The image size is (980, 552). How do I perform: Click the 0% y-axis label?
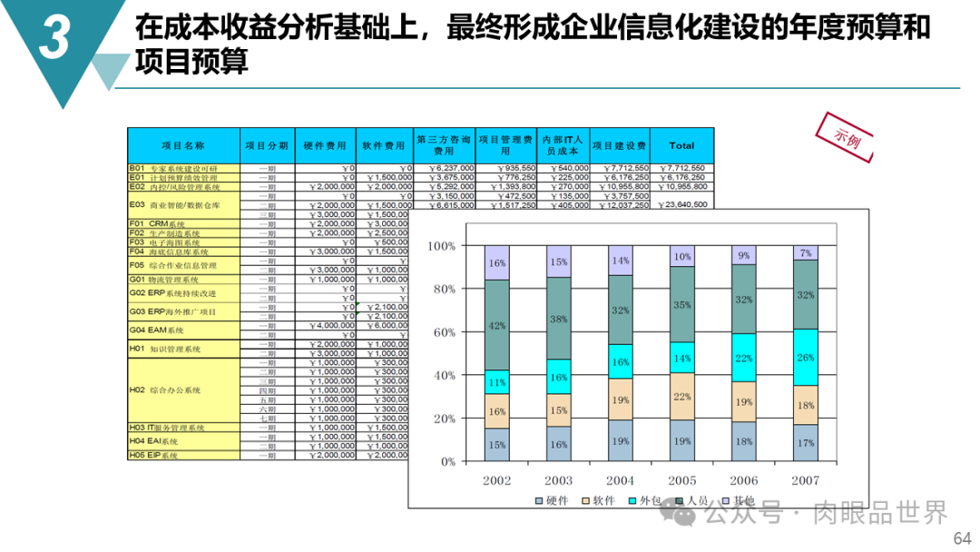click(x=448, y=462)
